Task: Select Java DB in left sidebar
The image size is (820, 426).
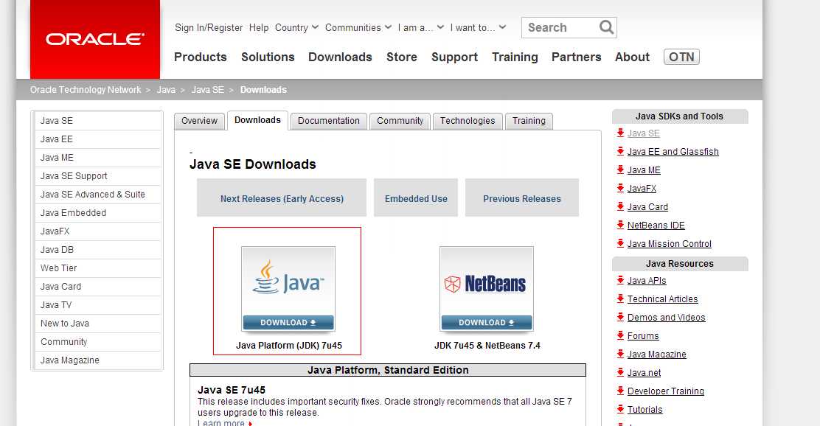Action: (x=97, y=250)
